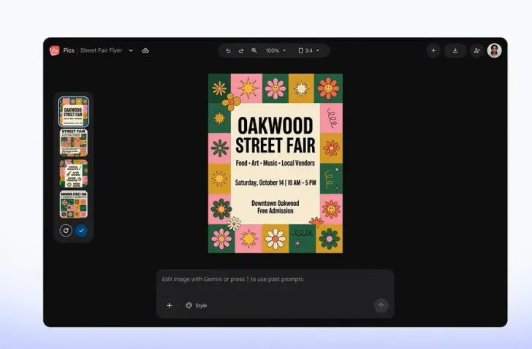This screenshot has width=532, height=349.
Task: Click 'Food • Art • Music • Local Vendors' text
Action: (x=275, y=163)
